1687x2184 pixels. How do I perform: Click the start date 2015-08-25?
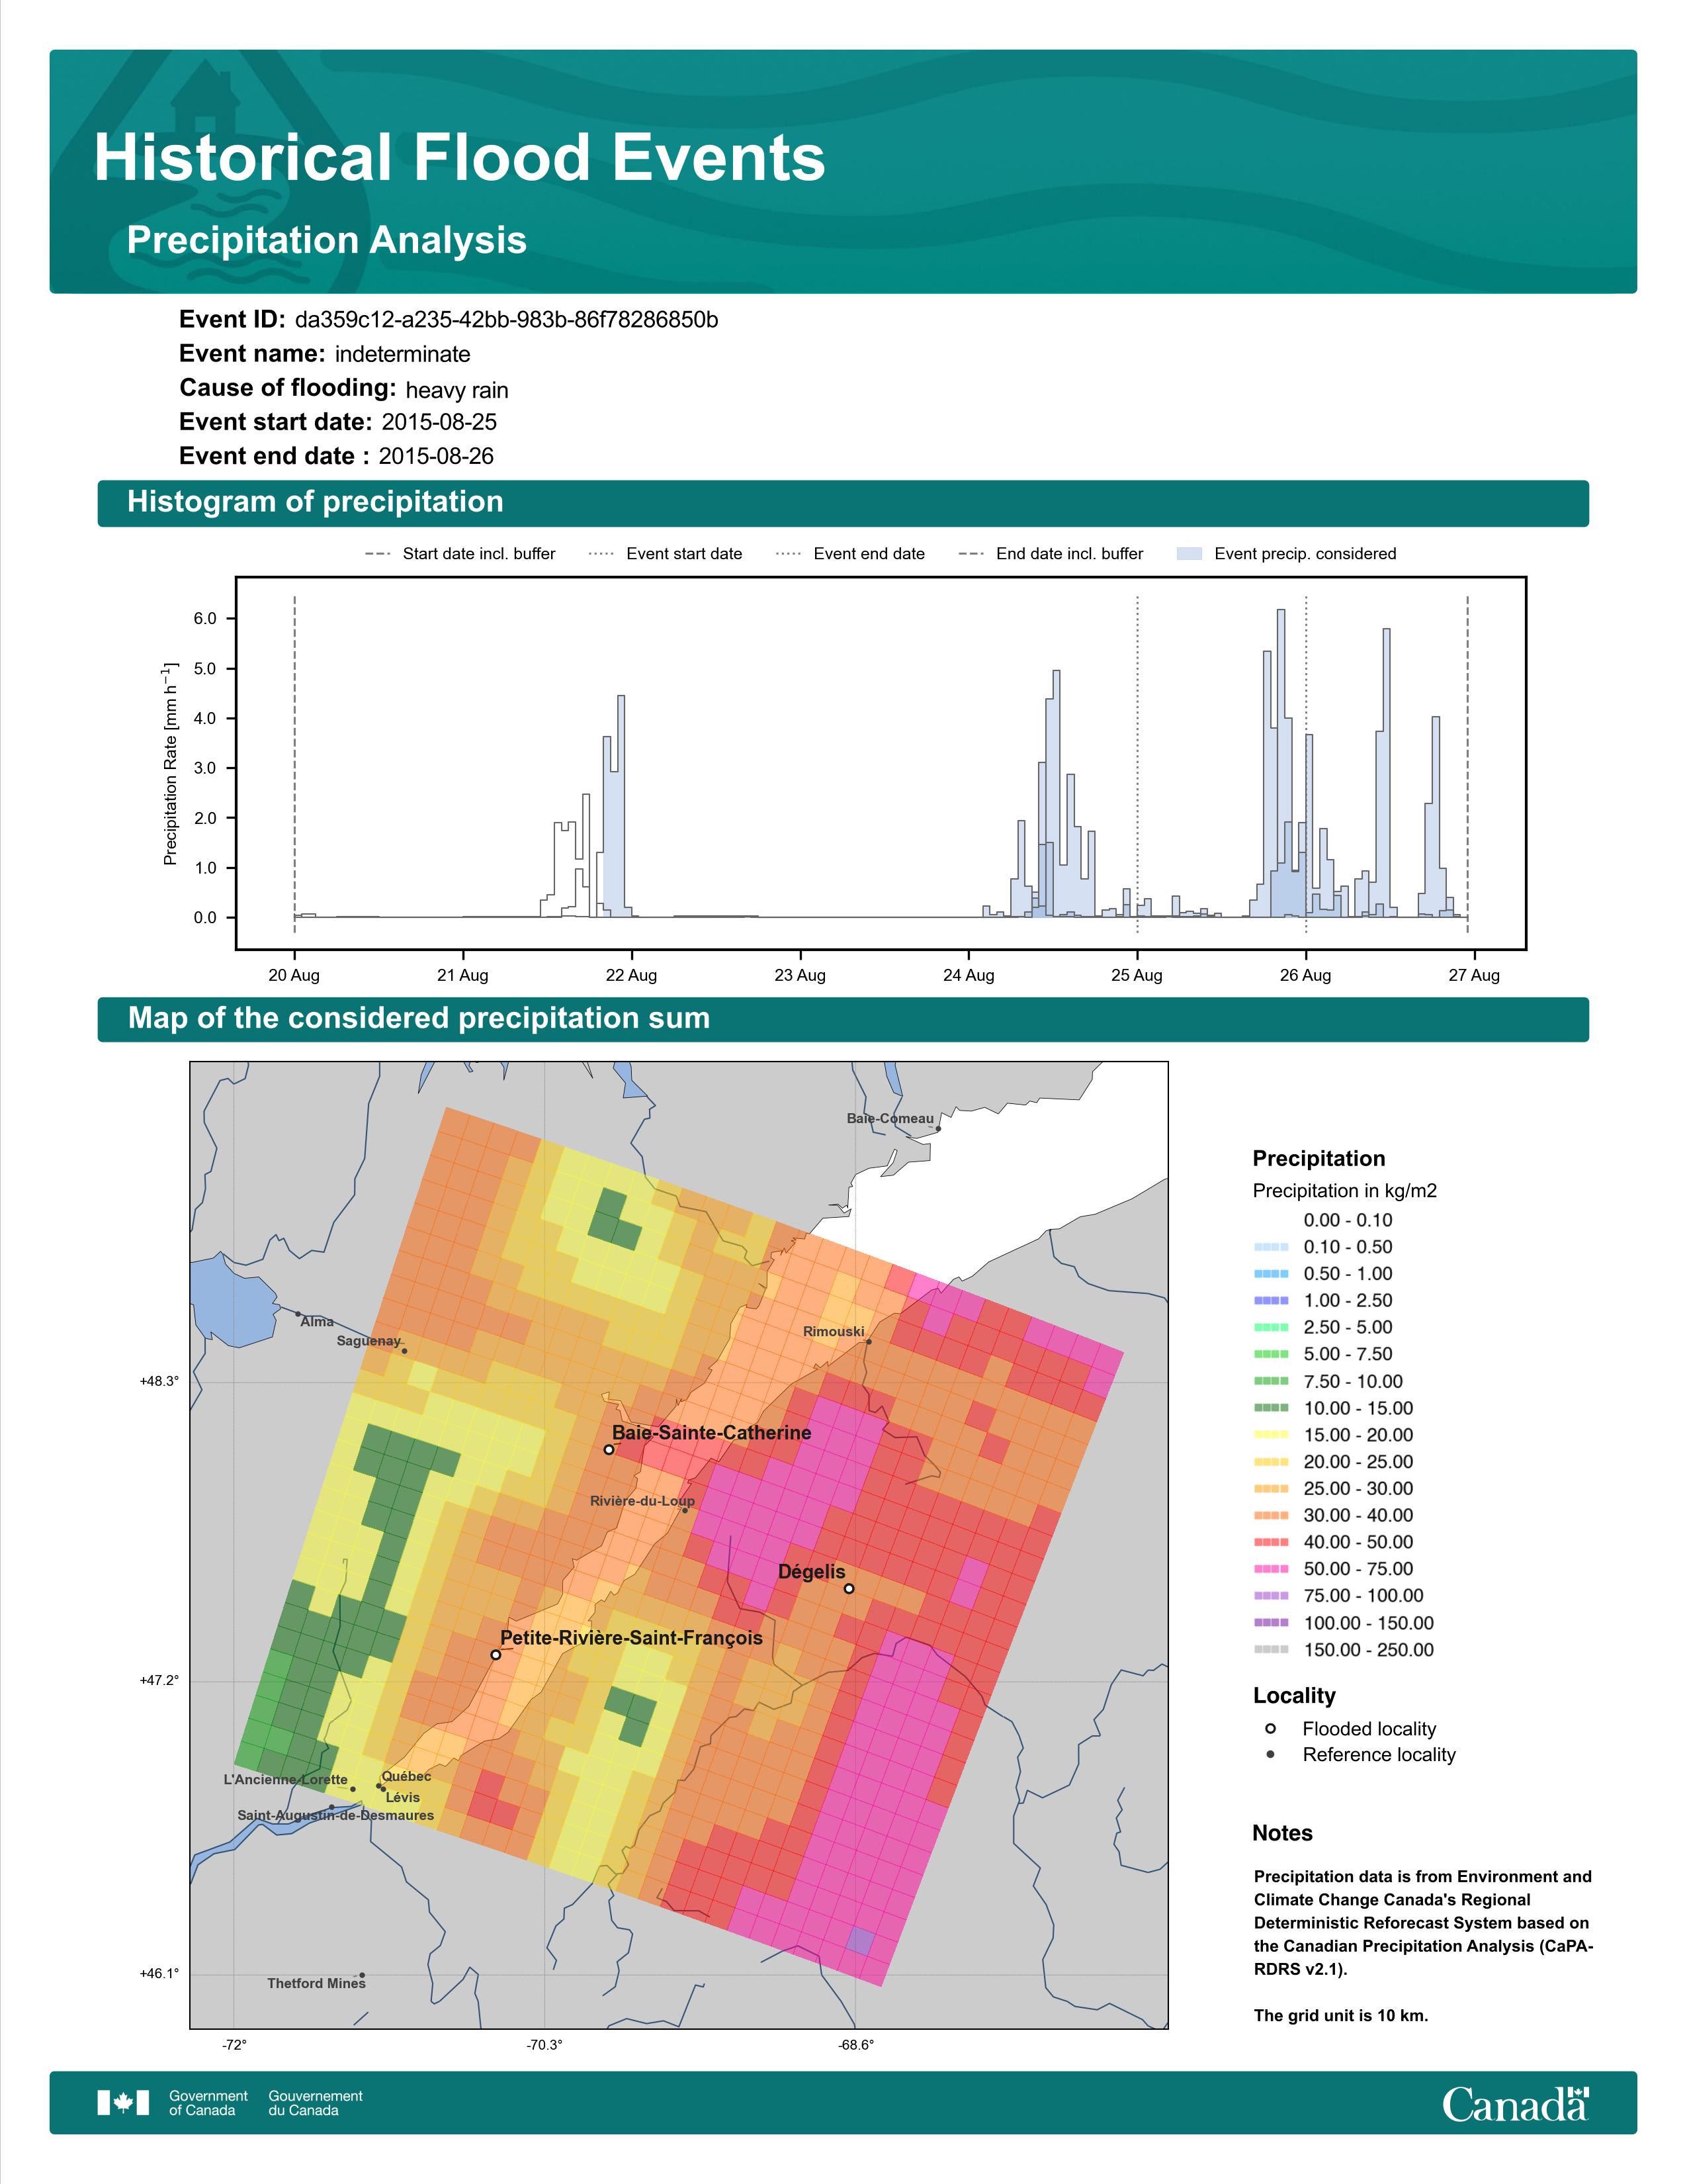(x=439, y=422)
